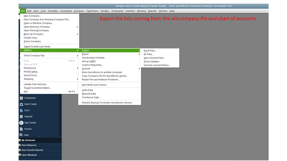The width and height of the screenshot is (287, 161).
Task: Open the Edit menu
Action: pyautogui.click(x=29, y=11)
